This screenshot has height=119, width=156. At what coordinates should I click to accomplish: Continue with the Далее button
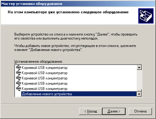pyautogui.click(x=114, y=111)
